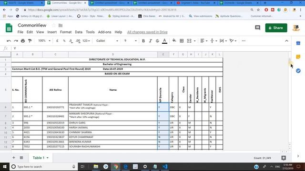Open the Add-ons menu
Viewport: 305px width, 171px height.
click(104, 32)
